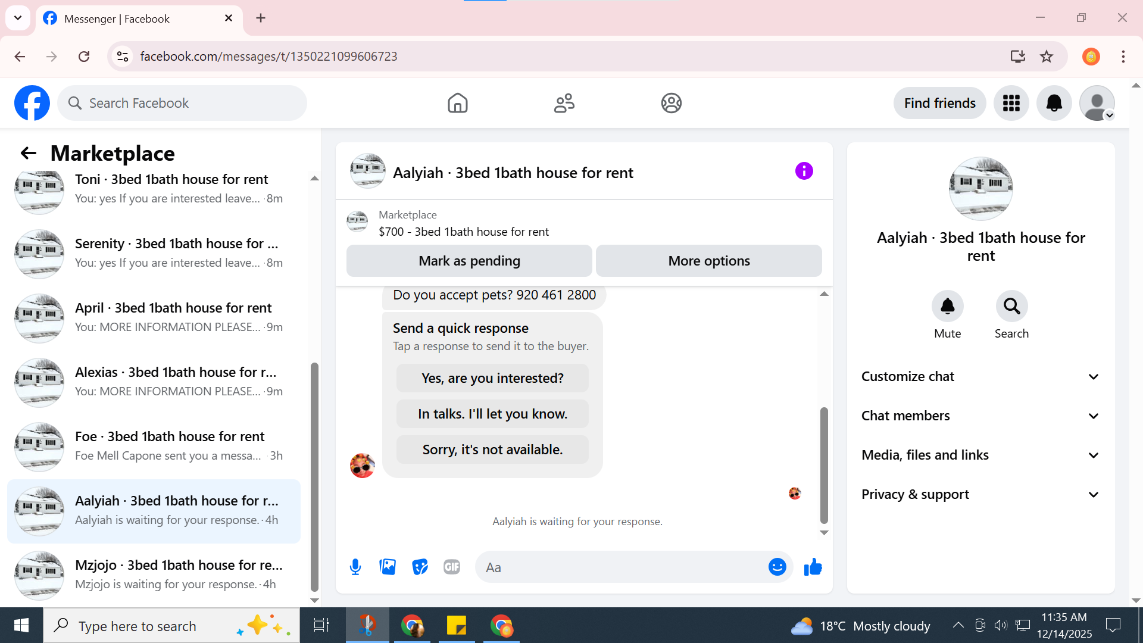
Task: Open a new browser tab
Action: [x=261, y=18]
